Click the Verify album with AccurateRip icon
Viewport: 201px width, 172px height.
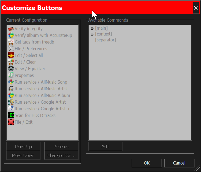point(11,36)
